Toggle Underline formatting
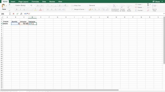 [24, 9]
